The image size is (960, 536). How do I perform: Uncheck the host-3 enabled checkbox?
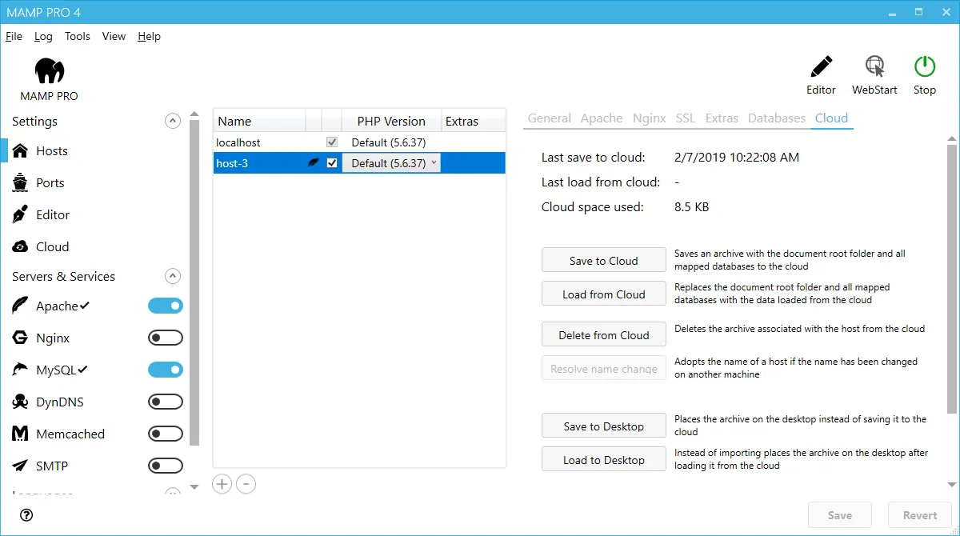[332, 162]
